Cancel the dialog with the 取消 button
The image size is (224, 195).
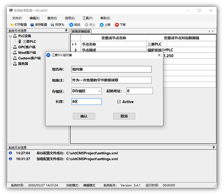(x=124, y=116)
